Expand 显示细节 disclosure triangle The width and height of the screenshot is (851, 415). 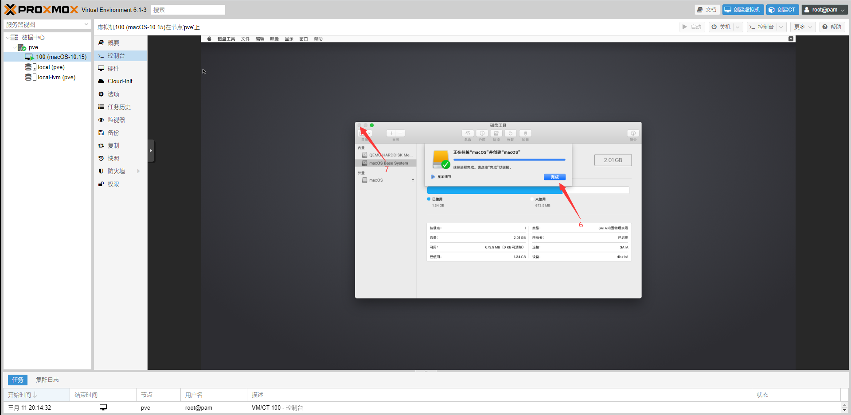(x=433, y=177)
